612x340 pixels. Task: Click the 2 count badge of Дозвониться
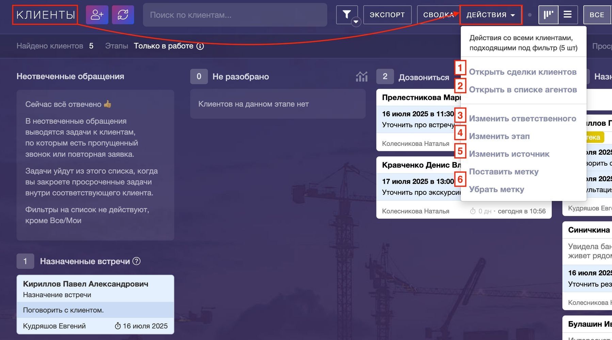(x=385, y=76)
